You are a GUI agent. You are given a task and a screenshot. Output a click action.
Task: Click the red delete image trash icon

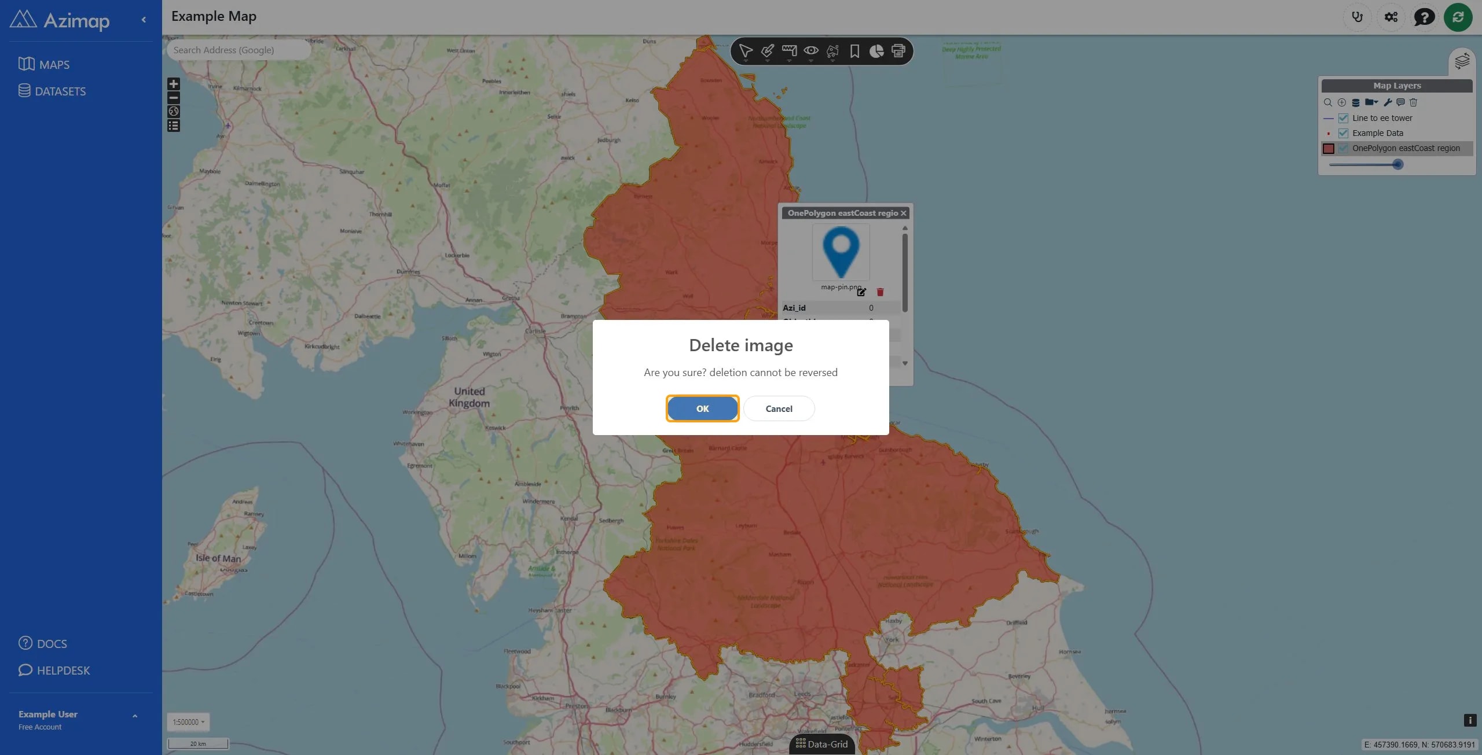point(880,292)
